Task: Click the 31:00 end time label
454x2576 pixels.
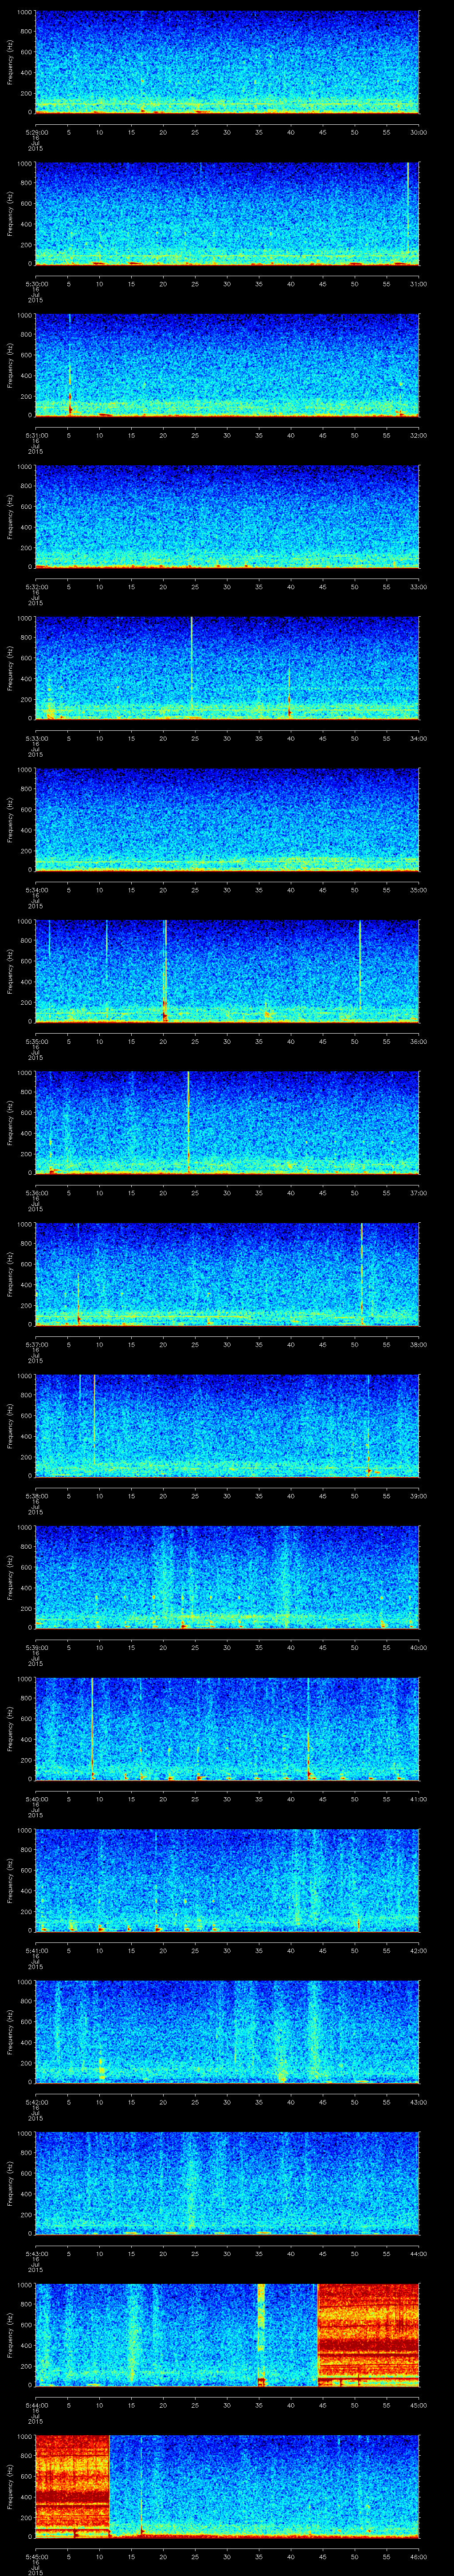Action: [419, 284]
